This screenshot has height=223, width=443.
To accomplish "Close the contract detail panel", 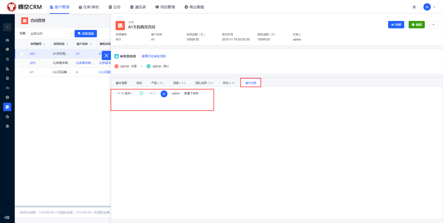I will tap(106, 55).
